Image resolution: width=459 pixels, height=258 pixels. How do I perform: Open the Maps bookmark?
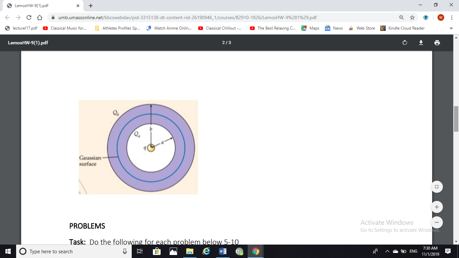310,28
